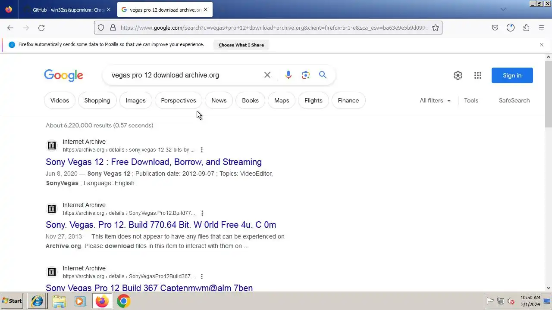Open Sony Vegas Pro 12 Build 770 result
552x310 pixels.
pos(161,225)
